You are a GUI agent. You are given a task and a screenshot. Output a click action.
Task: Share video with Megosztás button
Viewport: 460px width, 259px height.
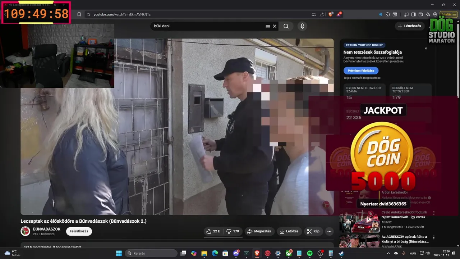click(x=259, y=231)
